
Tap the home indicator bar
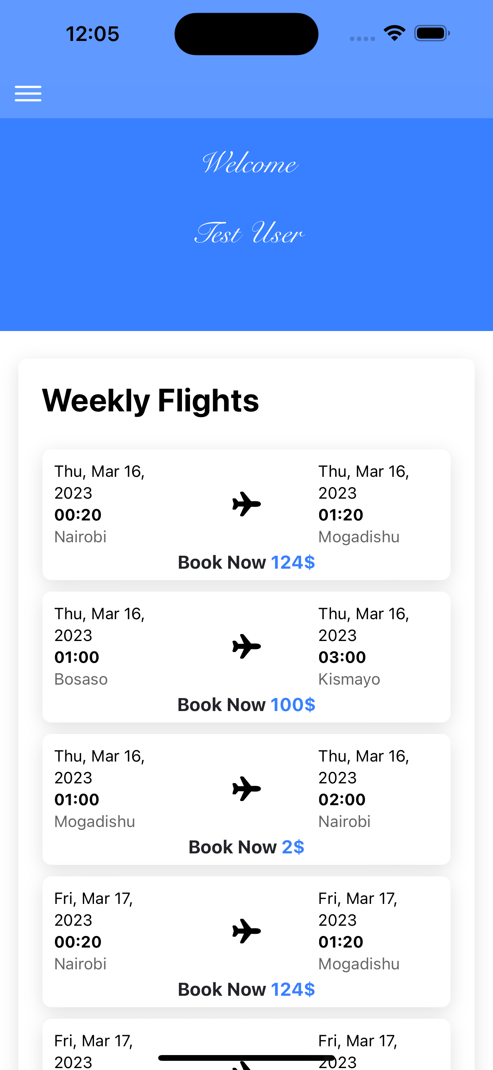[x=246, y=1057]
